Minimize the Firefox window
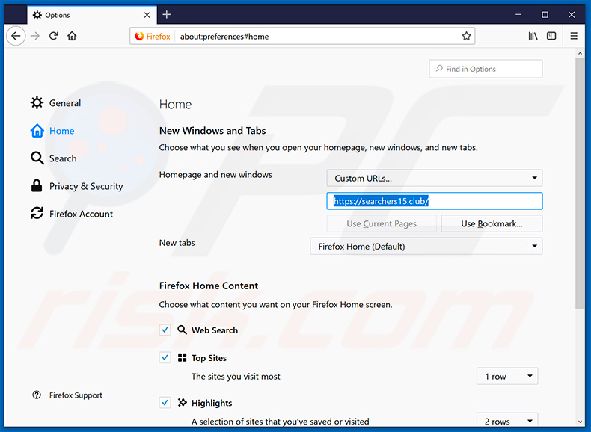 point(518,15)
